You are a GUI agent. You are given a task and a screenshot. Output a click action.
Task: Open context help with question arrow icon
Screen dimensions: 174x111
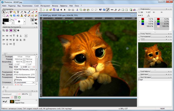pyautogui.click(x=100, y=10)
